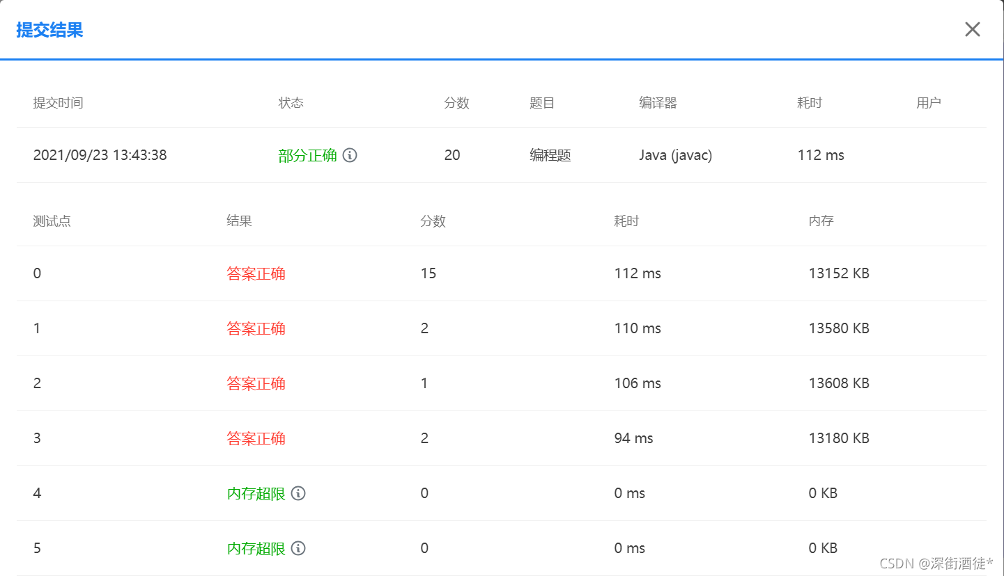Screen dimensions: 1004x576
Task: Click the Java (javac) compiler label
Action: pos(675,155)
